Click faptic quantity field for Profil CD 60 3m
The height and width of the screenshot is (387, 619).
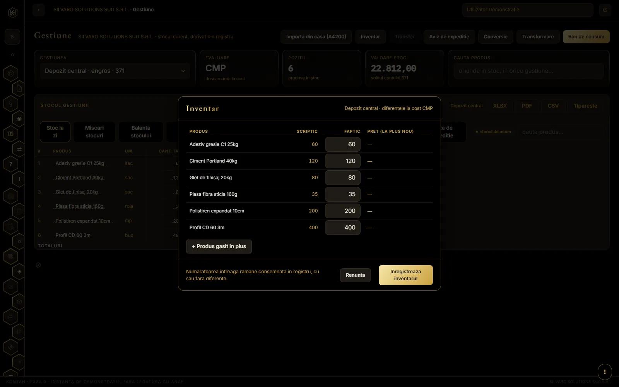[343, 228]
